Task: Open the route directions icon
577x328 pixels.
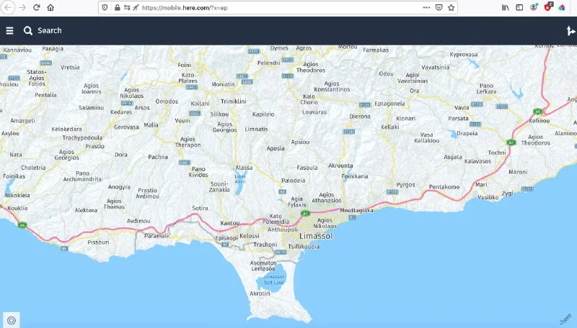Action: [x=570, y=31]
